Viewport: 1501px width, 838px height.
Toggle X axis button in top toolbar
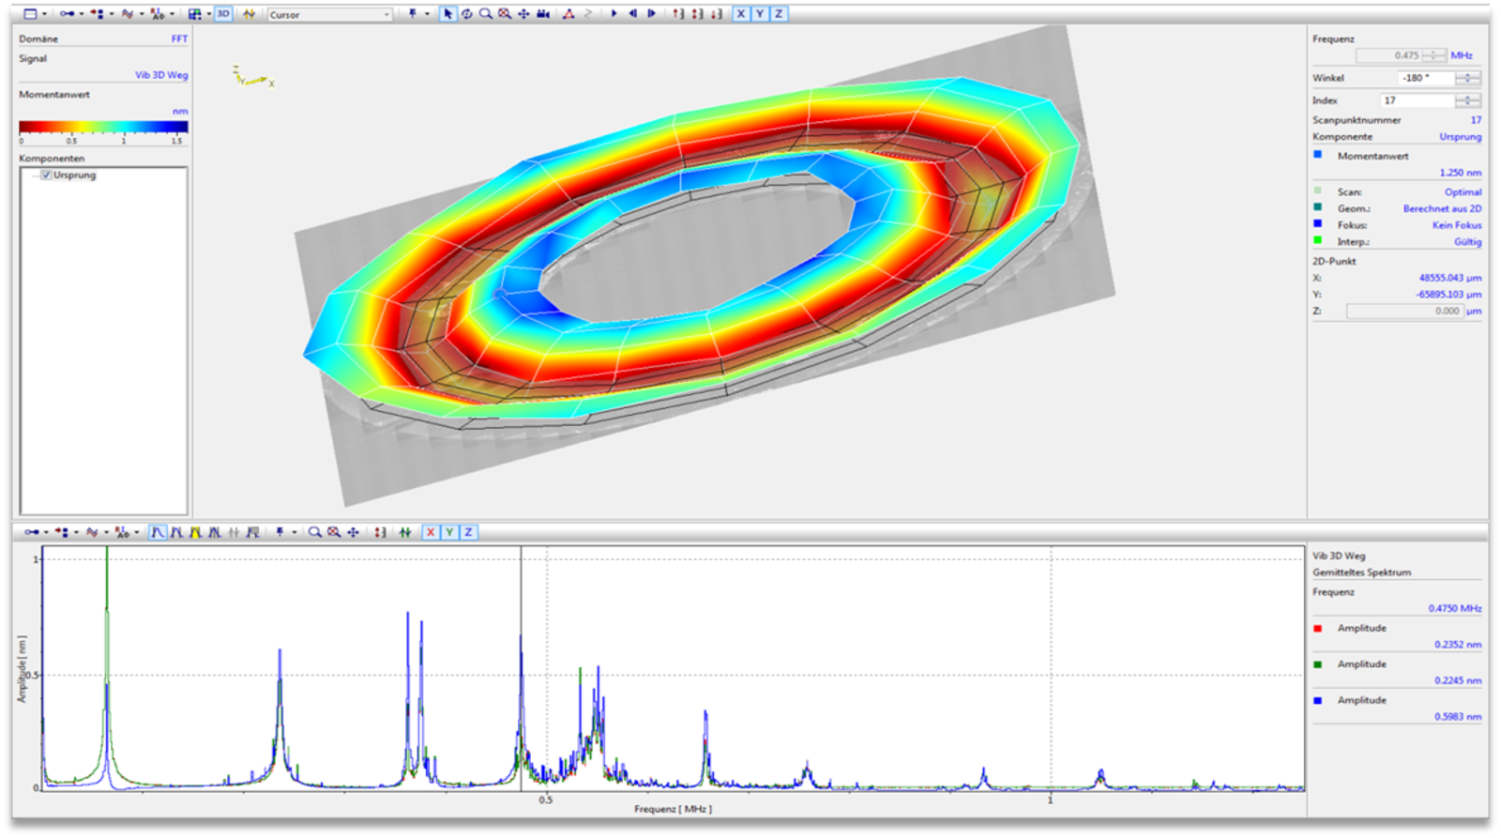[x=741, y=14]
